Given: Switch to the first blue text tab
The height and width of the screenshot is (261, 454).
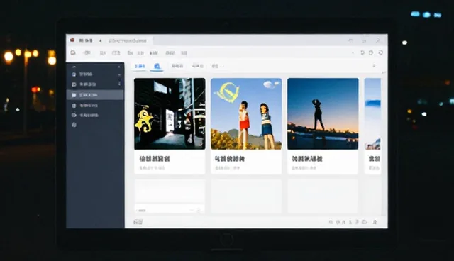Looking at the screenshot, I should pos(140,66).
